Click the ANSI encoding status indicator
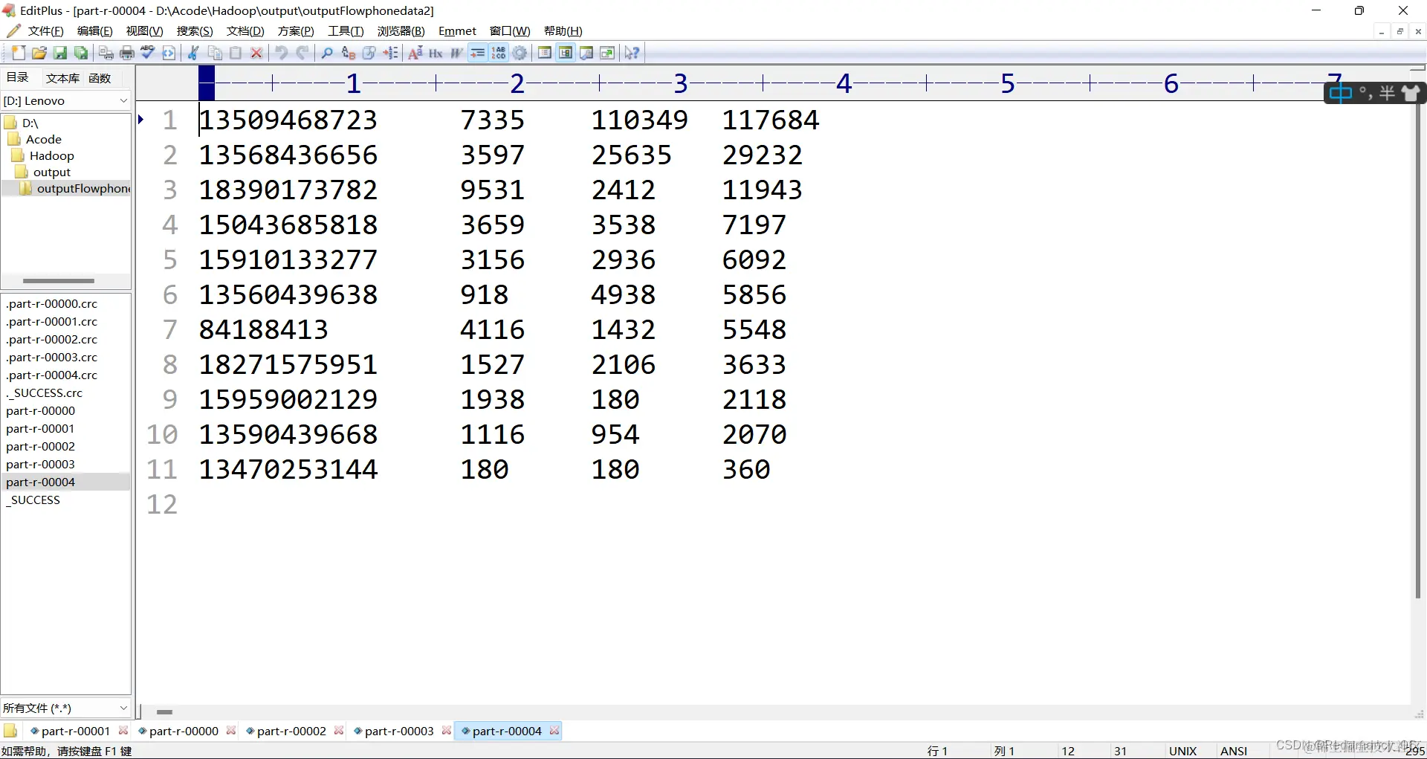This screenshot has height=759, width=1427. [x=1234, y=751]
